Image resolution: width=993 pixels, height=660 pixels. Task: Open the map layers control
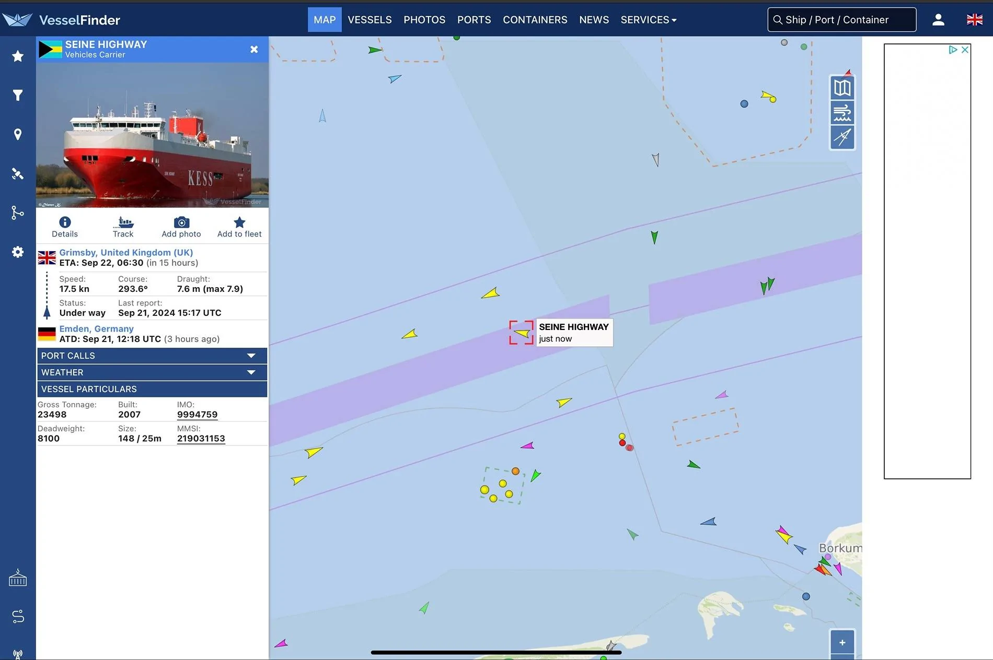pos(842,88)
